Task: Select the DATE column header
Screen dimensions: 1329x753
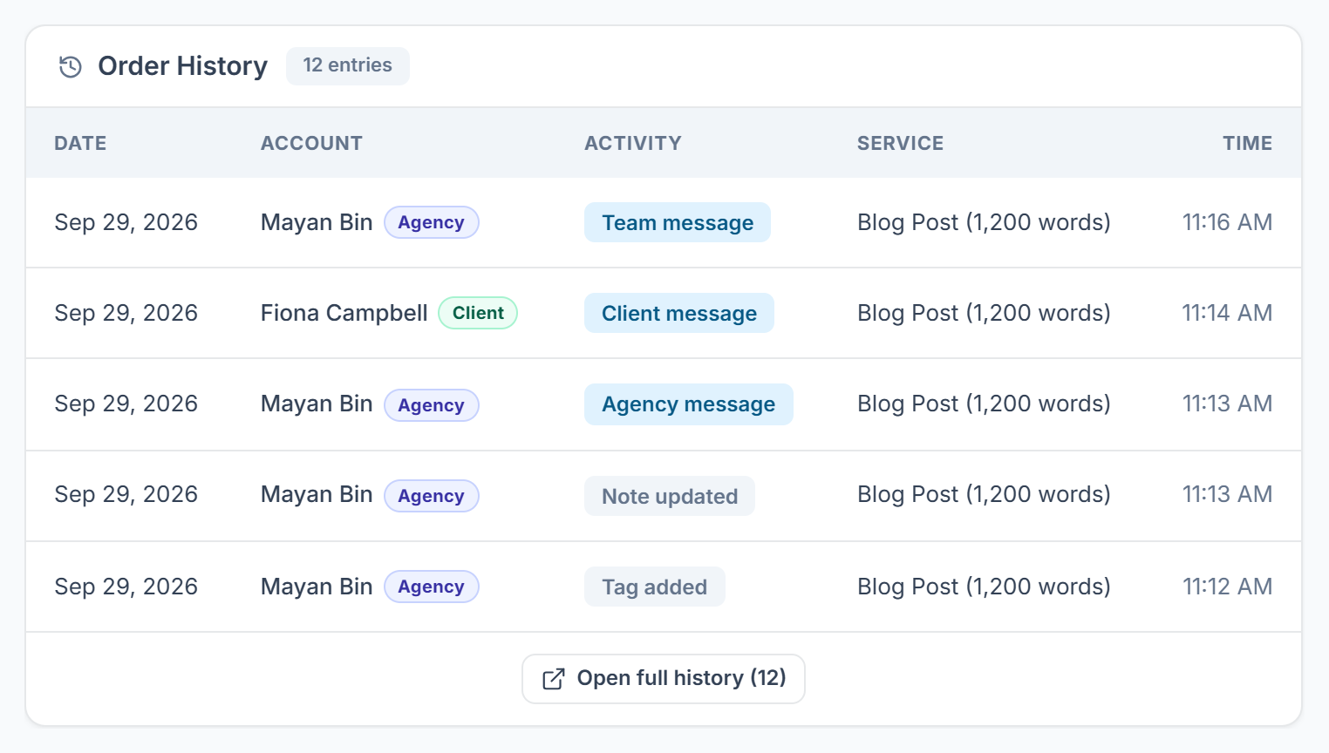Action: click(x=80, y=144)
